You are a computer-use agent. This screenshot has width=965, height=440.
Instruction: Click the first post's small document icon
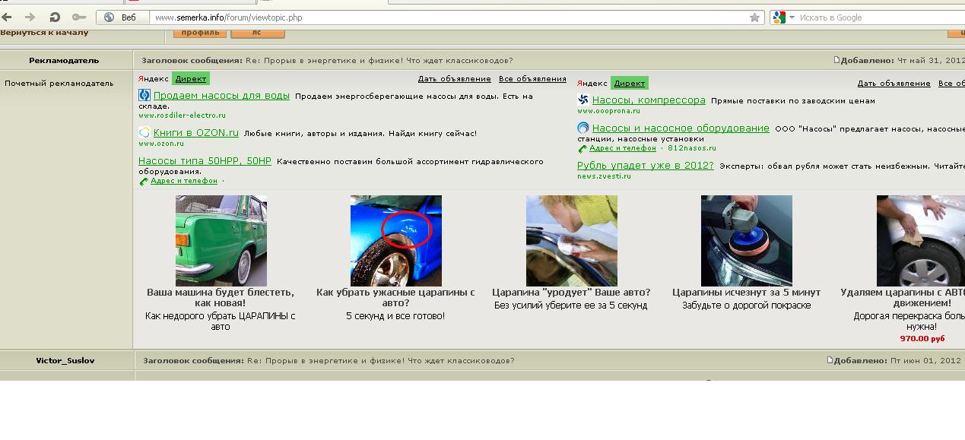[x=836, y=60]
